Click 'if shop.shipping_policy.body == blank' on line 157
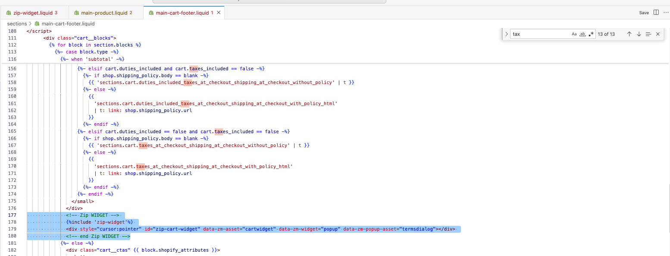Viewport: 670px width, 256px height. tap(146, 75)
